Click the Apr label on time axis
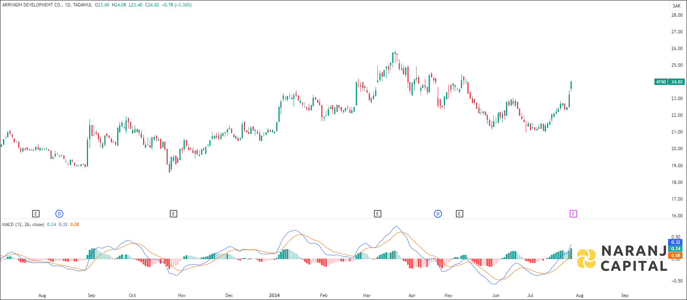The height and width of the screenshot is (300, 687). tap(412, 295)
